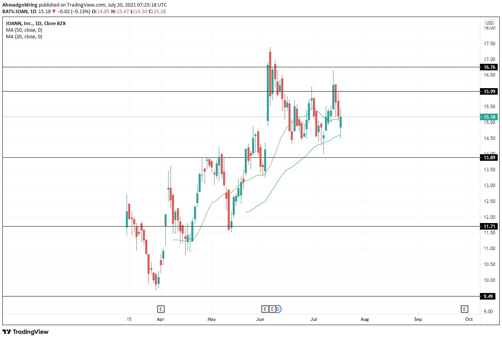The image size is (502, 339).
Task: Click the Jul label on time axis
Action: click(x=314, y=319)
